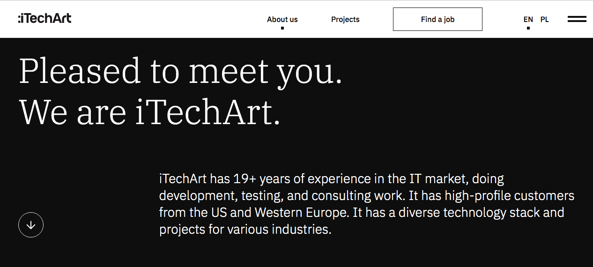
Task: Click the "IT market" words
Action: 437,179
